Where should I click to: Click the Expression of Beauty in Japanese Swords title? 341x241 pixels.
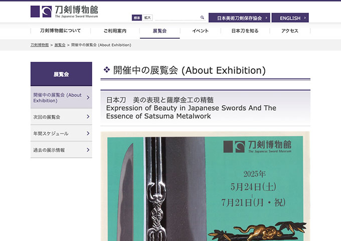click(x=191, y=112)
